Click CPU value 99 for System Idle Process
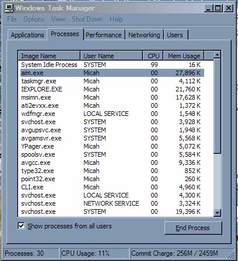The image size is (238, 261). [x=154, y=65]
